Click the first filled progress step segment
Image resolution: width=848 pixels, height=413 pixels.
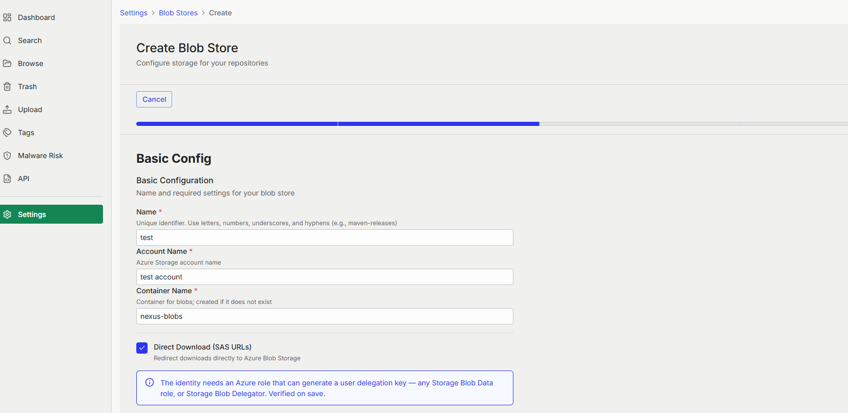click(237, 124)
